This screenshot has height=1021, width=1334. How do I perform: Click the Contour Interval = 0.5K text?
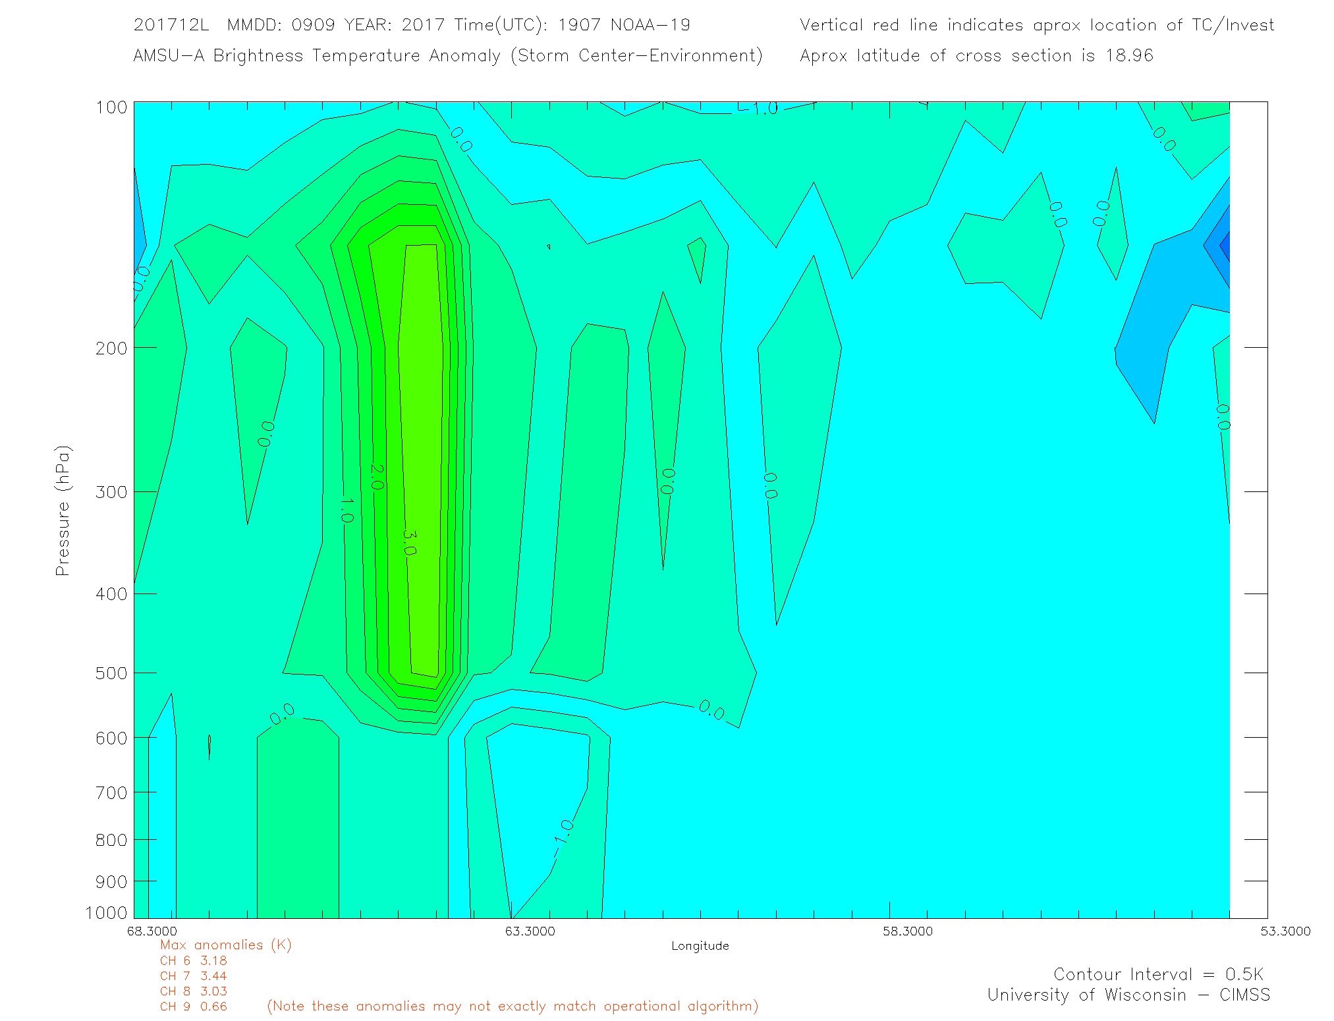click(1158, 974)
